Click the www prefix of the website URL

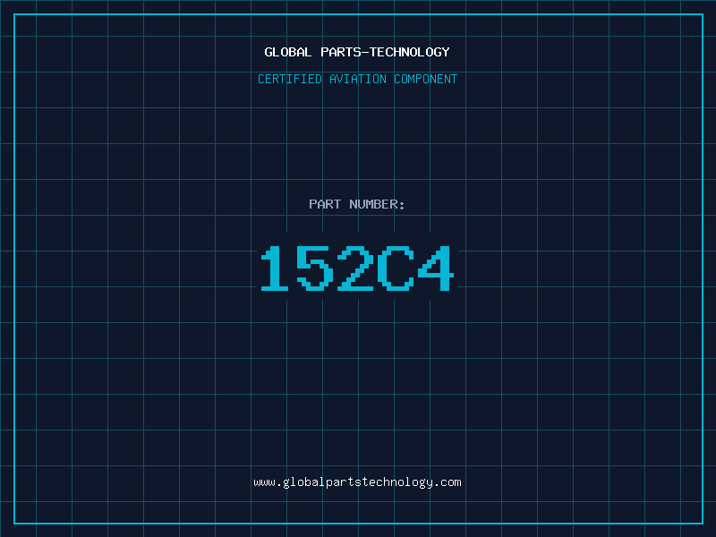tap(264, 482)
